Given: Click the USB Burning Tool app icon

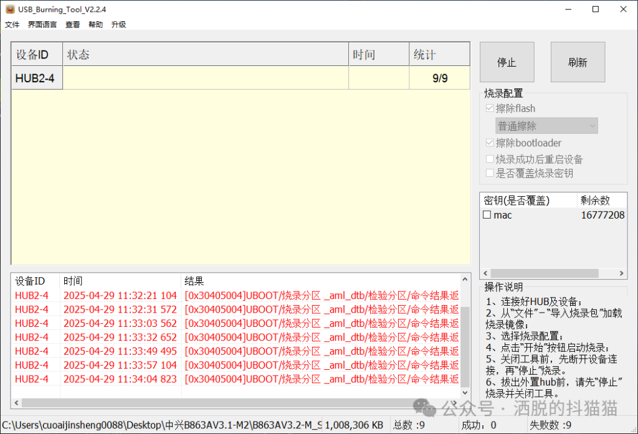Looking at the screenshot, I should (x=10, y=9).
